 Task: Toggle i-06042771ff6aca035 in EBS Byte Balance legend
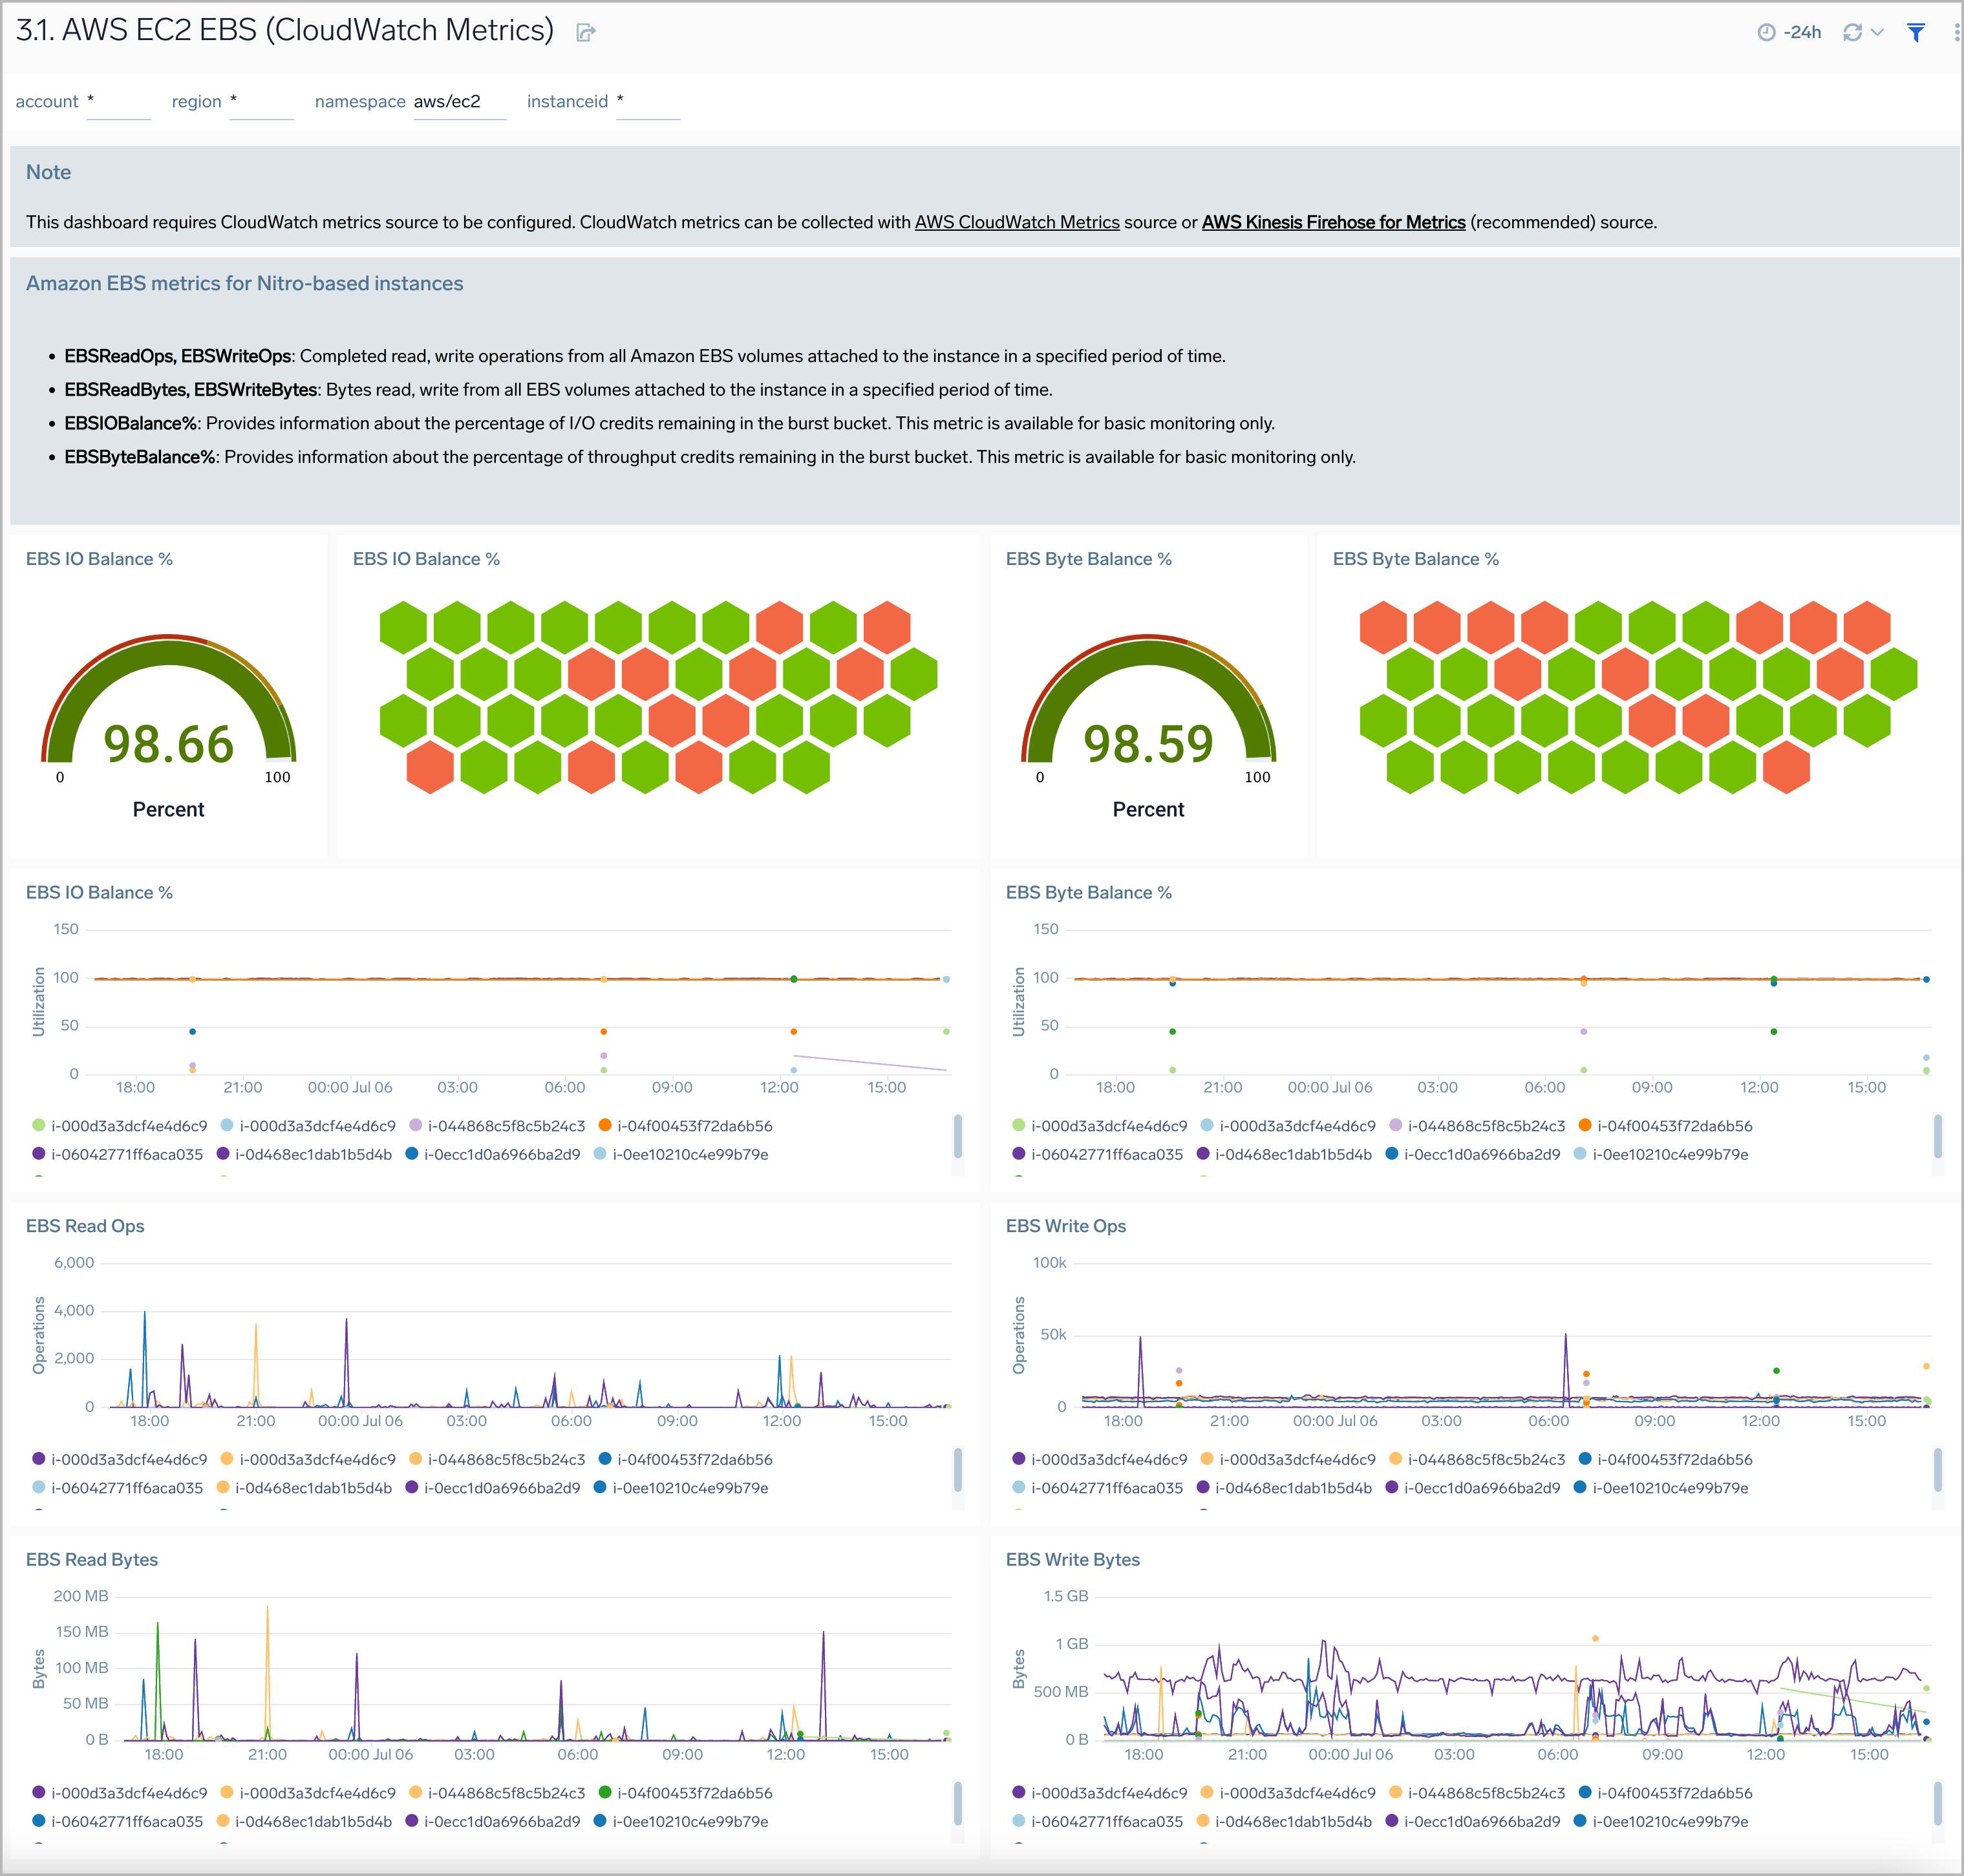coord(1097,1154)
